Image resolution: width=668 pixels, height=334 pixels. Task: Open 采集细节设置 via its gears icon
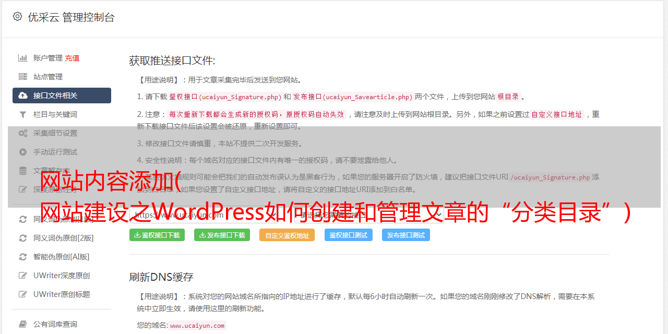(23, 133)
